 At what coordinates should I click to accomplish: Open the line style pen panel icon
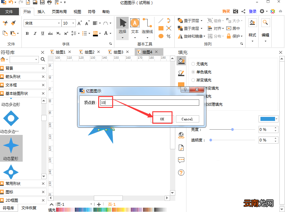coord(181,73)
